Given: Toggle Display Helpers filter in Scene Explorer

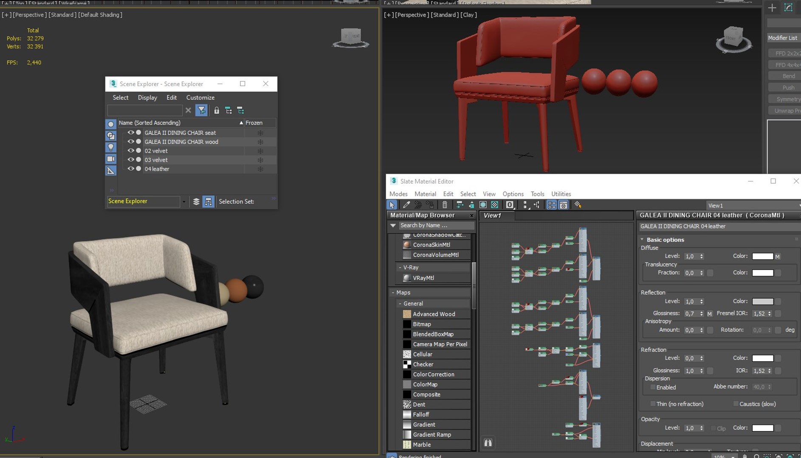Looking at the screenshot, I should pyautogui.click(x=111, y=170).
